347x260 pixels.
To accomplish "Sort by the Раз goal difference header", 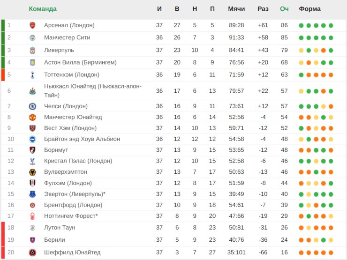I will click(263, 9).
